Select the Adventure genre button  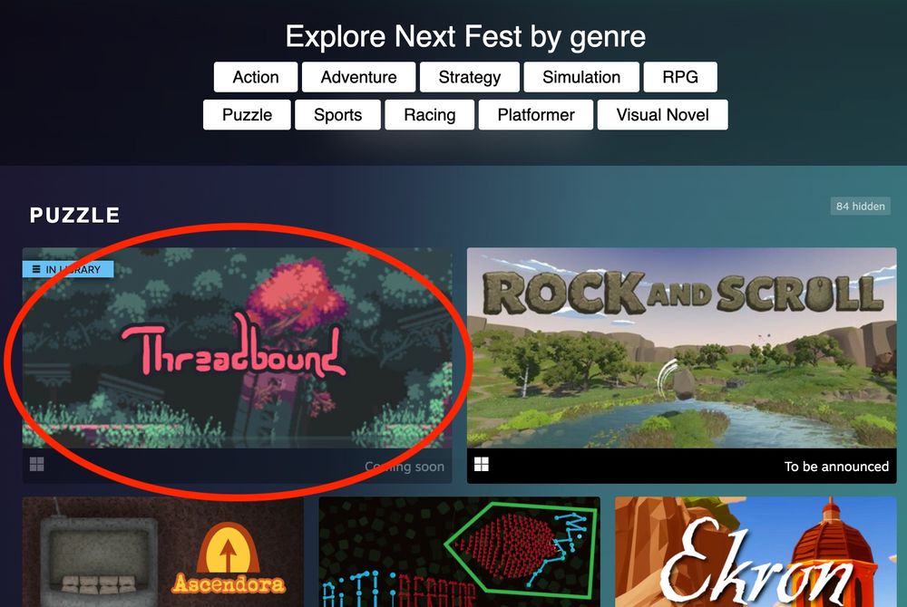point(358,77)
